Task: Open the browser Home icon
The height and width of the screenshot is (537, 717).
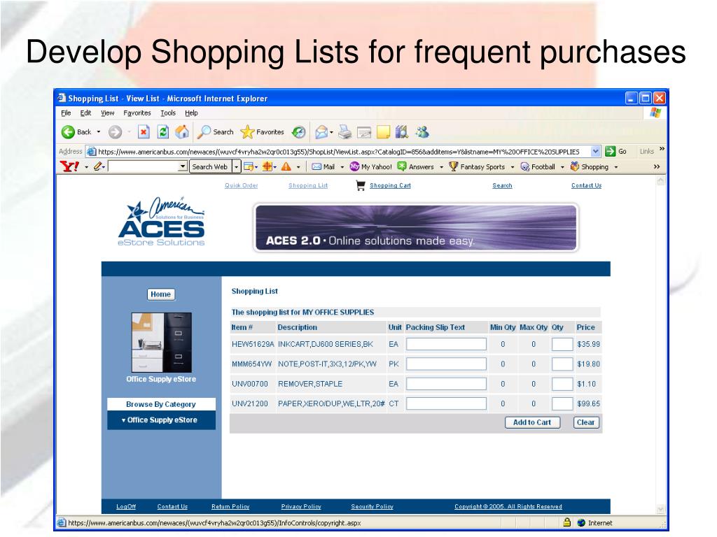Action: pyautogui.click(x=182, y=132)
